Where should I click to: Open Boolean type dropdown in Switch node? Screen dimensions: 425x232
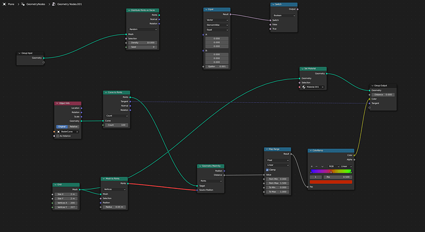coord(284,16)
